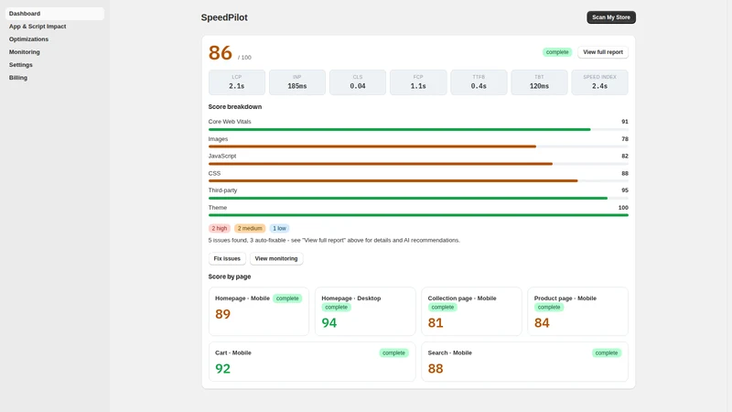This screenshot has width=732, height=412.
Task: Open the Cart - Mobile score card
Action: coord(312,362)
